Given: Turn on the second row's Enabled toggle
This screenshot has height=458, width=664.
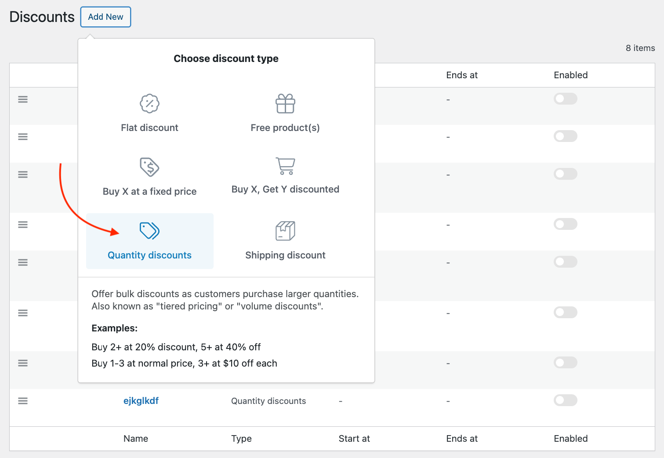Looking at the screenshot, I should point(565,136).
